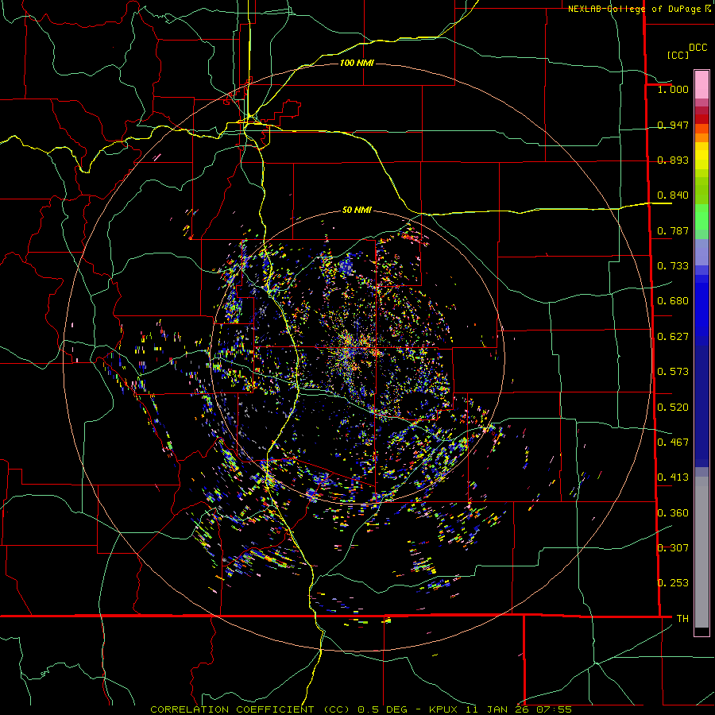Click the DCC label above the color bar
Viewport: 715px width, 715px height.
(698, 48)
